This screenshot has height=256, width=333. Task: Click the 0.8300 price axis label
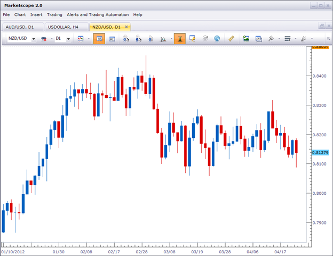319,105
